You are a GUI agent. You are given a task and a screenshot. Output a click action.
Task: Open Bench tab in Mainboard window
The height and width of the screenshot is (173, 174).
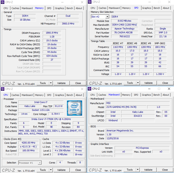(x=157, y=95)
